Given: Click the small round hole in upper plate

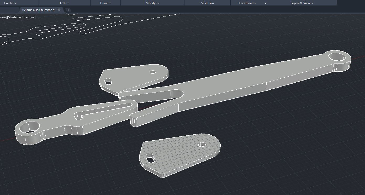Looking at the screenshot, I should pyautogui.click(x=153, y=72).
